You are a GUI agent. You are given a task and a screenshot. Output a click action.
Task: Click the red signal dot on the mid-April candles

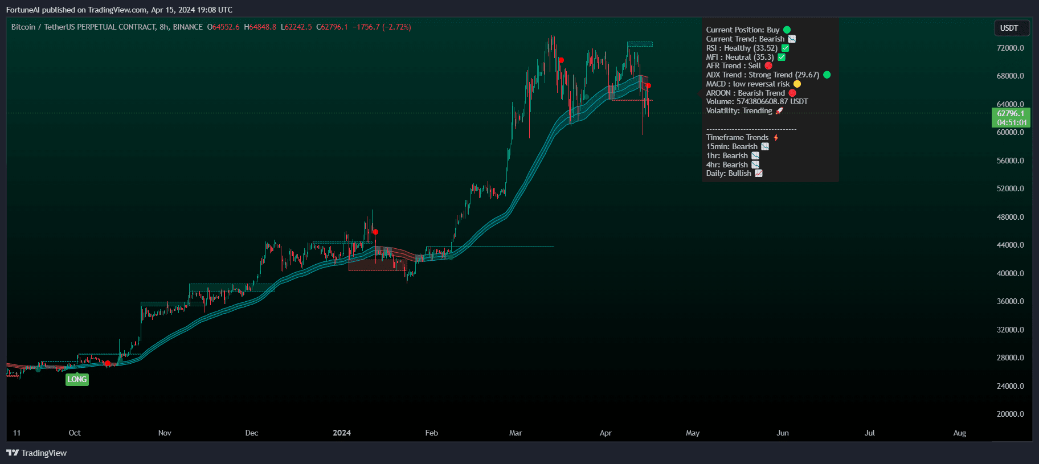tap(648, 86)
